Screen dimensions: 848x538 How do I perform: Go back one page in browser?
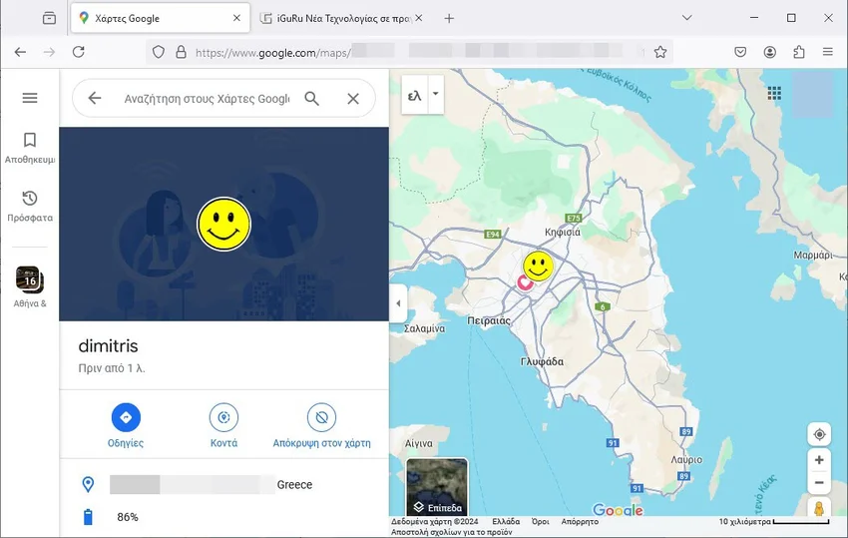coord(20,52)
